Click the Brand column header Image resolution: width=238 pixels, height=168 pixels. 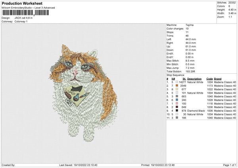coord(218,79)
